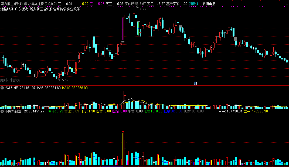Select the tallest yellow bar in 小黑龙副图

point(123,149)
